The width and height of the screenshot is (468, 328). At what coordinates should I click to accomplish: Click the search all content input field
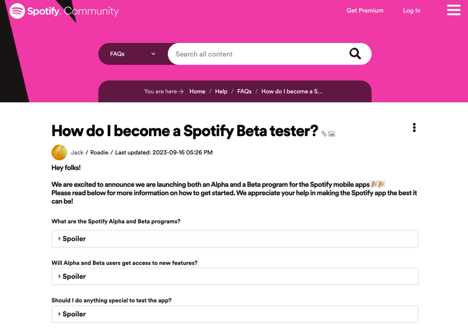tap(243, 54)
